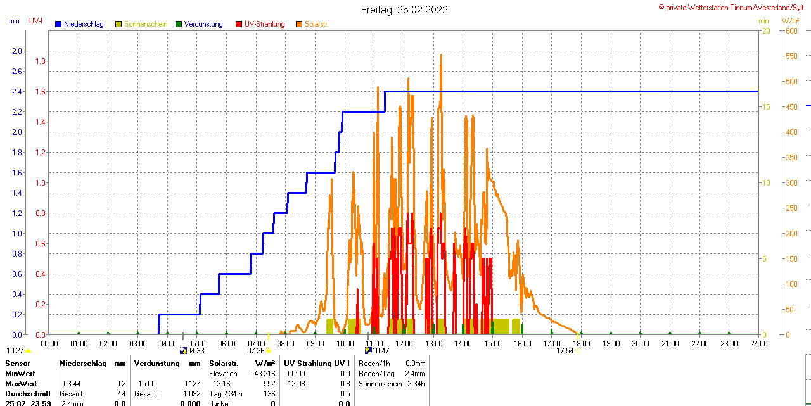This screenshot has height=406, width=811.
Task: Click the green Verdunstung legend square
Action: [x=179, y=24]
